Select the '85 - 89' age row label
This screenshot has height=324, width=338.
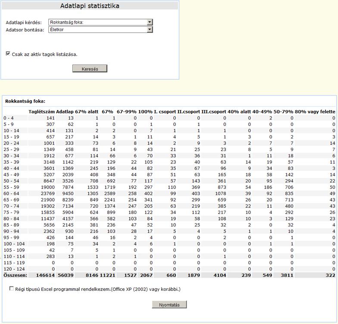11,225
